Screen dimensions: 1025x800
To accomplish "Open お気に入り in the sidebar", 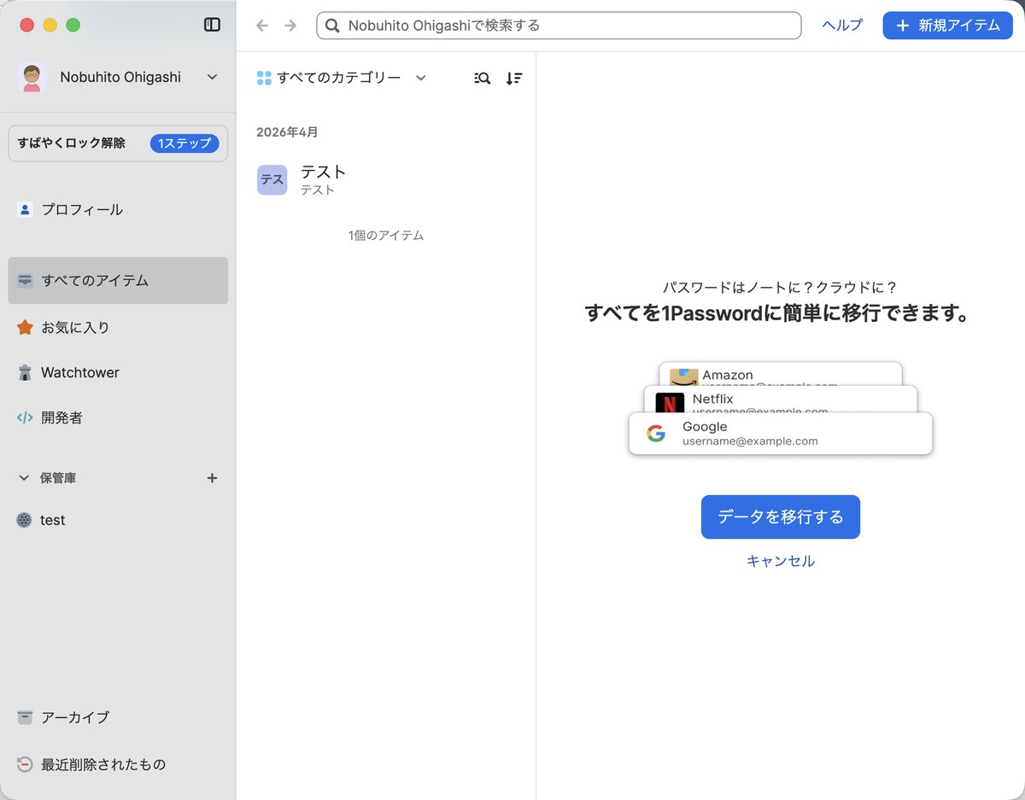I will pyautogui.click(x=118, y=327).
